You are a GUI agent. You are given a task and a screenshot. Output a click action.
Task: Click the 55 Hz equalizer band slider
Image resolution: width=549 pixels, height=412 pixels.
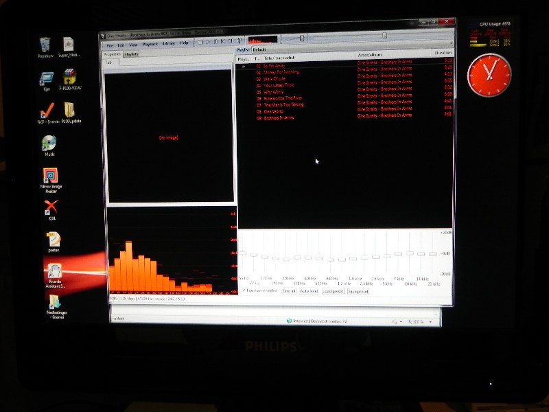click(243, 253)
